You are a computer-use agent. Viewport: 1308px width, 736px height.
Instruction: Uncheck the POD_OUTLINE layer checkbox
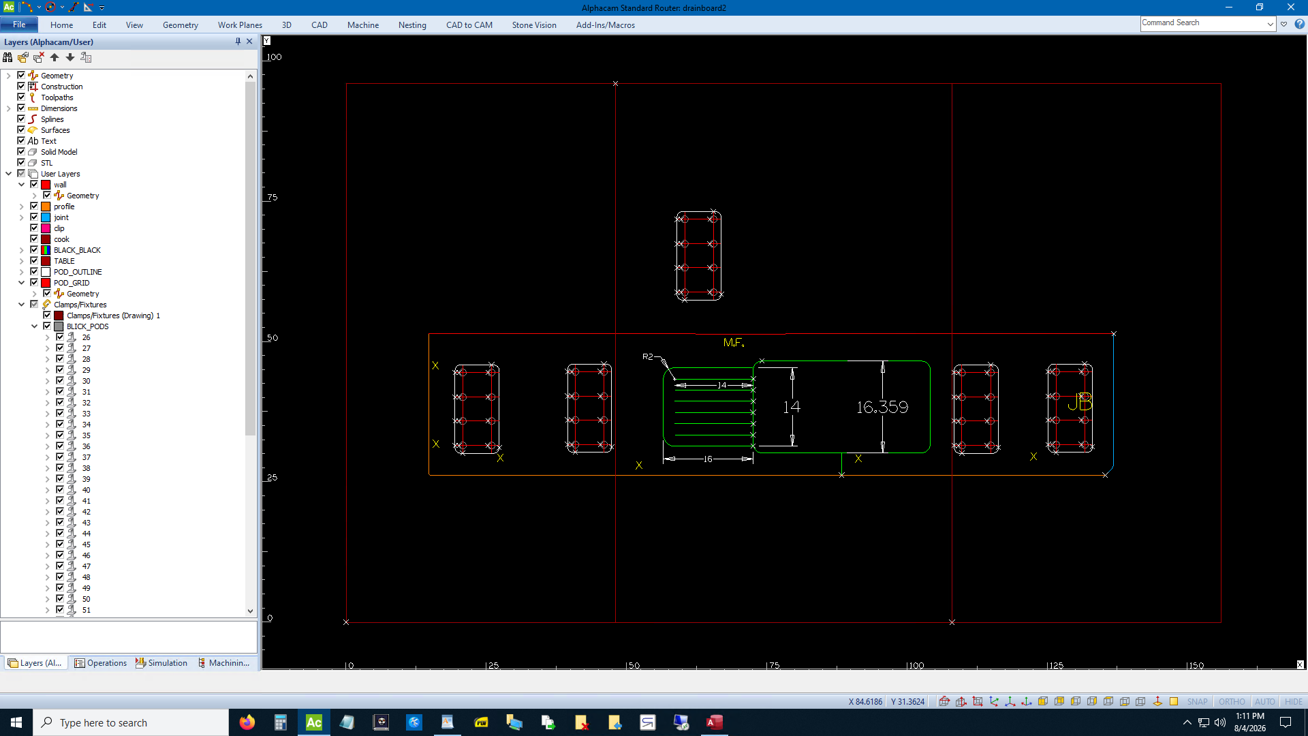34,272
